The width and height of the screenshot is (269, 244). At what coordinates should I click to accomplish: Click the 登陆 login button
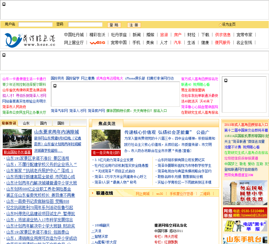[x=114, y=25]
